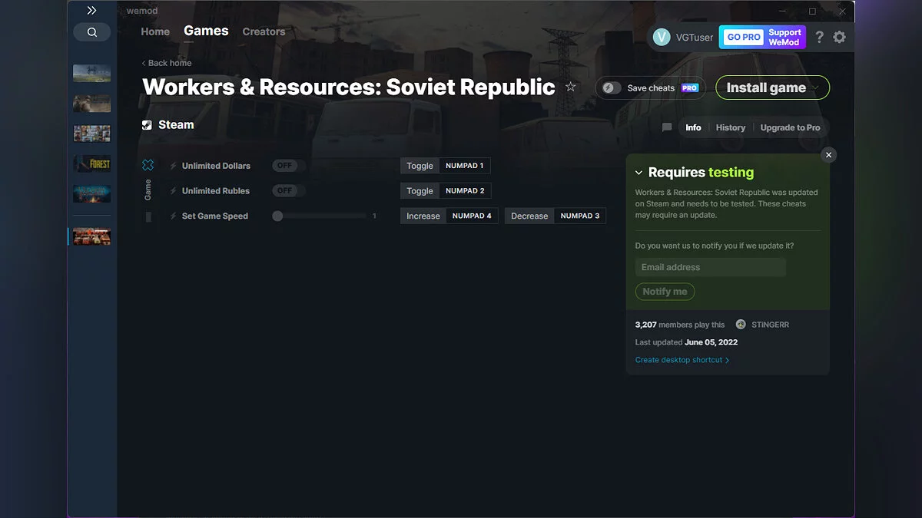Collapse the Requires testing section chevron
The image size is (922, 518).
click(x=638, y=172)
